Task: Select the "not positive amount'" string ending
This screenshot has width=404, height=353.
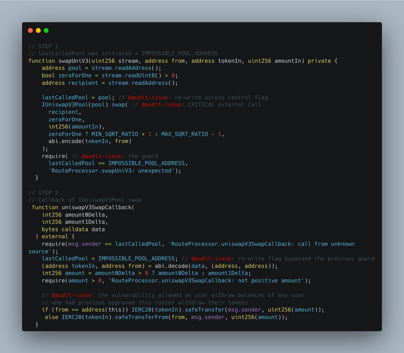Action: point(271,281)
